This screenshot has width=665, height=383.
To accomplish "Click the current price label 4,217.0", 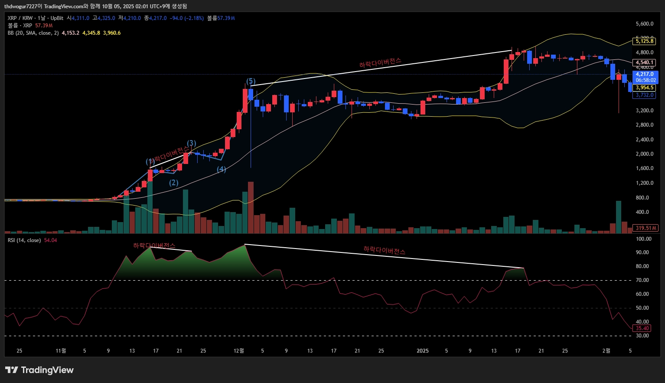I will pyautogui.click(x=645, y=74).
